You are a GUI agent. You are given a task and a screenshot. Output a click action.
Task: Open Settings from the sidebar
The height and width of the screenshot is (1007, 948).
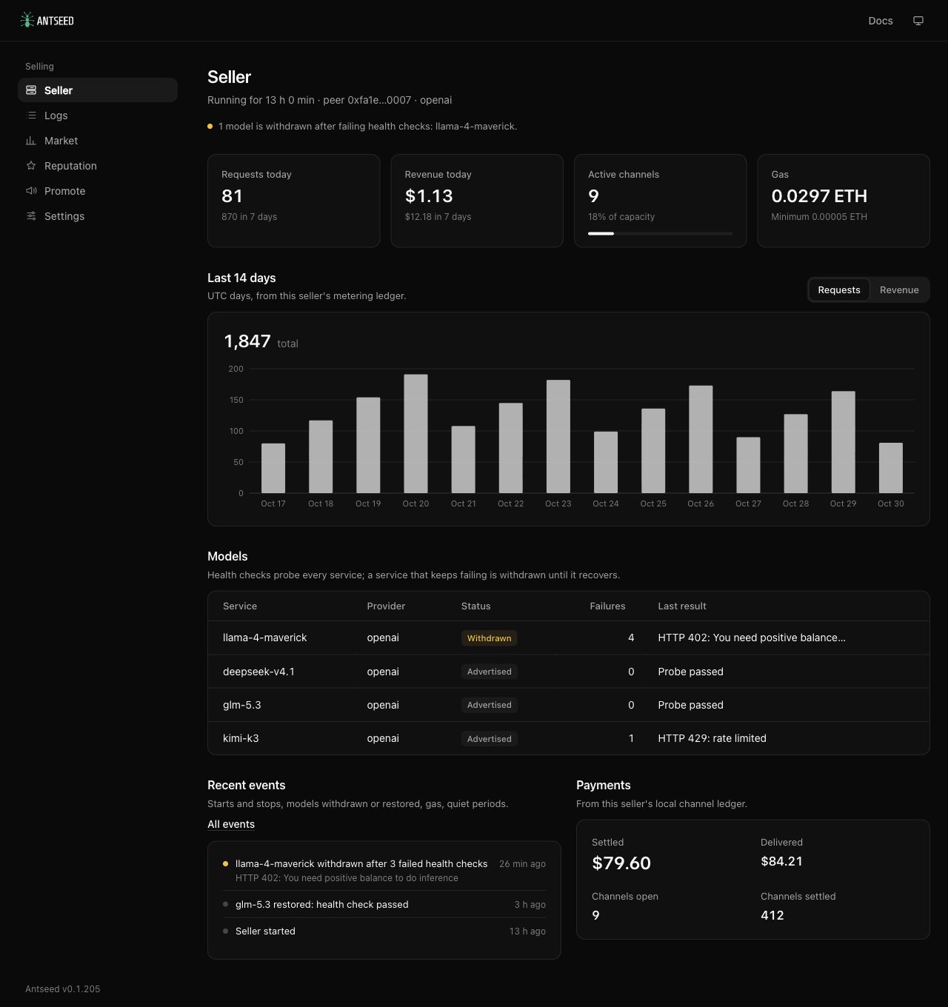pyautogui.click(x=98, y=216)
